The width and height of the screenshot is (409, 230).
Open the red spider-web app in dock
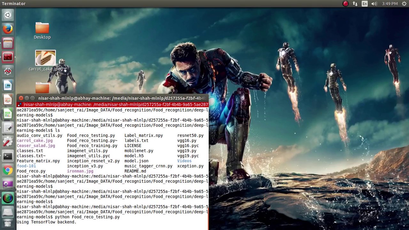click(x=8, y=71)
